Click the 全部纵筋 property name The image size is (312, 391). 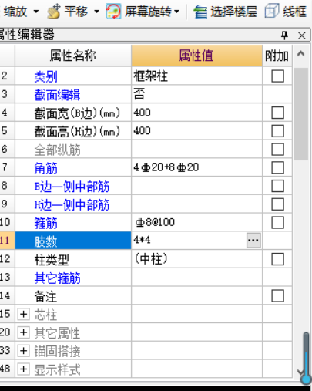pos(57,150)
